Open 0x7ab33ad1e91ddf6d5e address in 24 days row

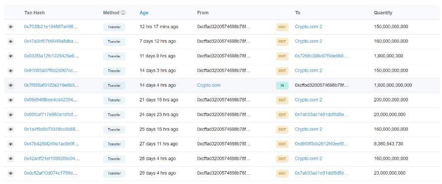click(x=321, y=115)
